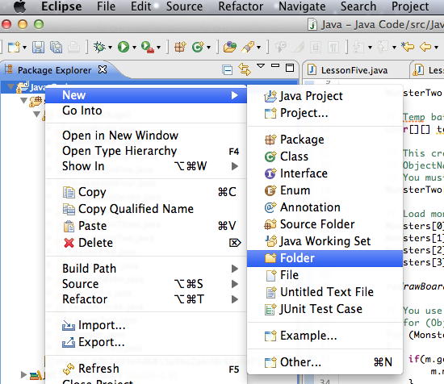Open dropdown next to Search icon

[258, 48]
